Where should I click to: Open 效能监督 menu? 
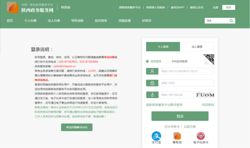[x=125, y=21]
